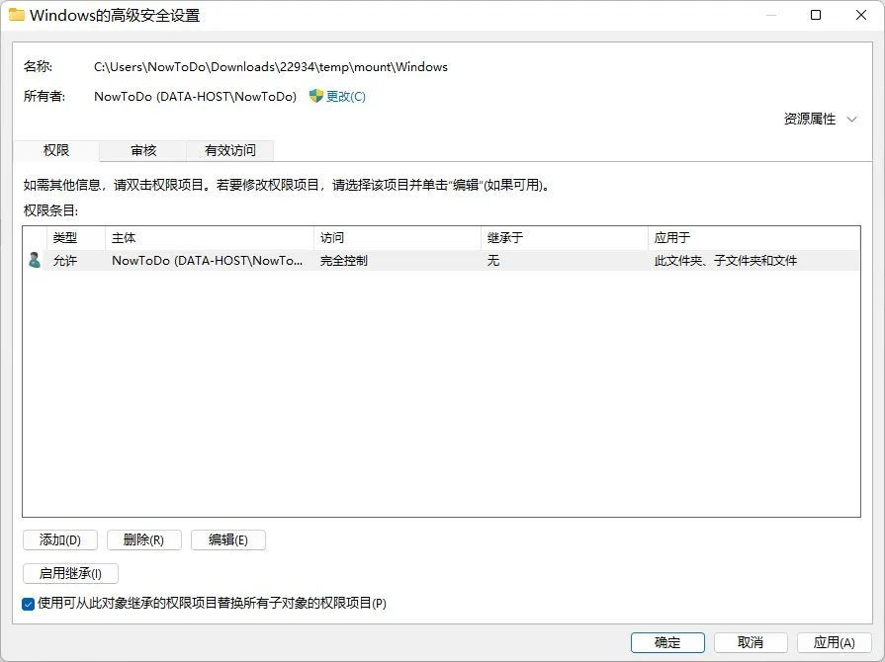Click the 更改(C) owner link
The width and height of the screenshot is (885, 662).
coord(346,97)
